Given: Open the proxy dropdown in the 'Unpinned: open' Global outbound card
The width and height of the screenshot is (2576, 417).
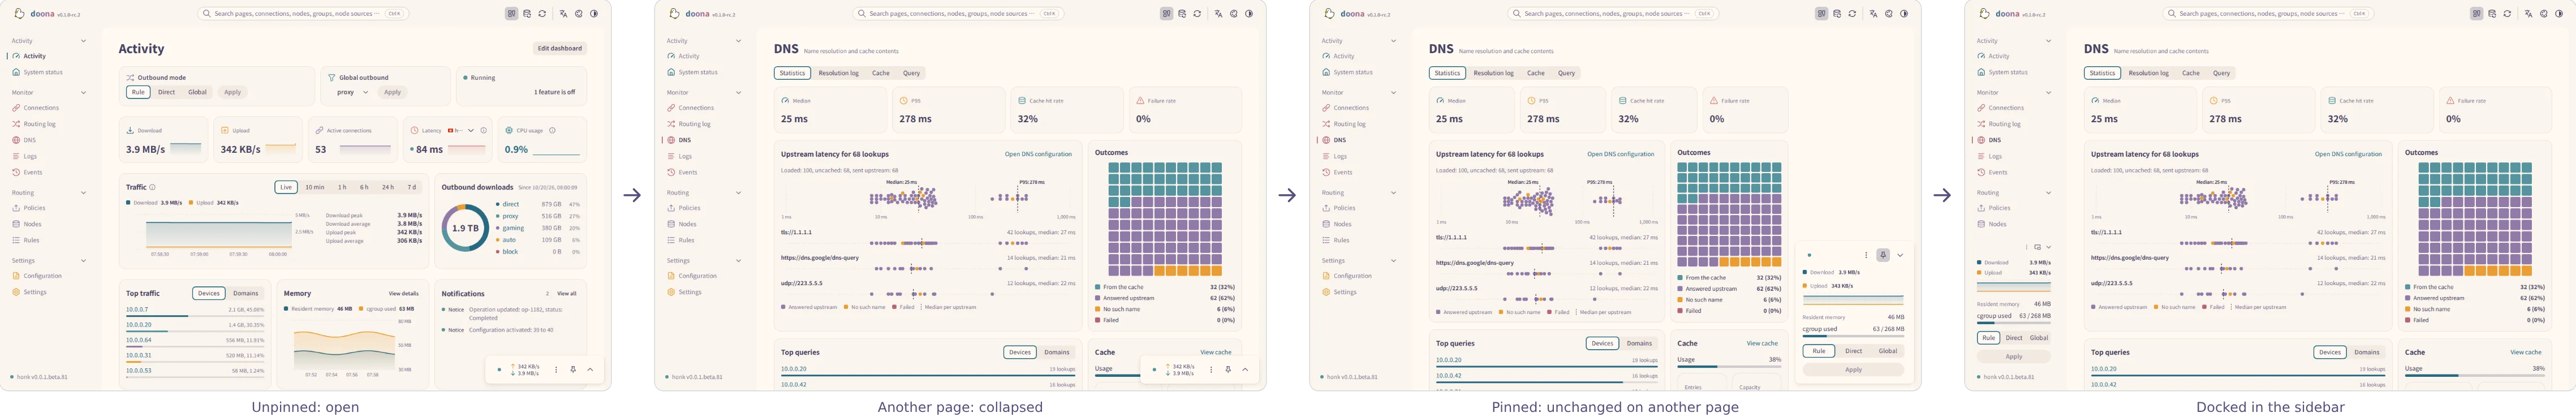Looking at the screenshot, I should (x=353, y=92).
